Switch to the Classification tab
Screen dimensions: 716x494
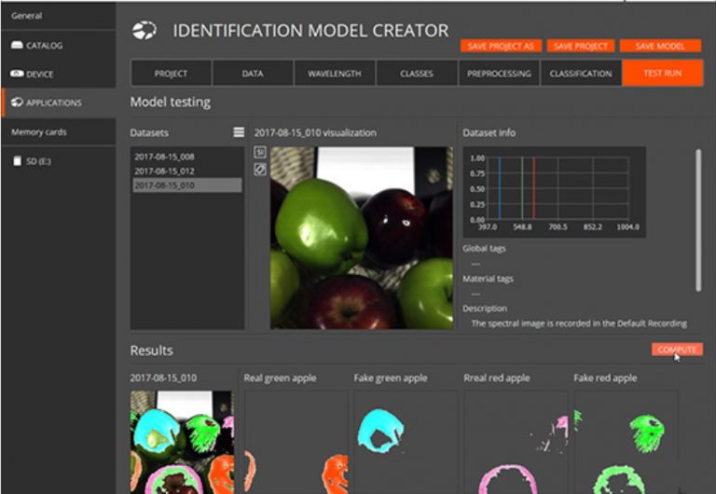tap(581, 74)
